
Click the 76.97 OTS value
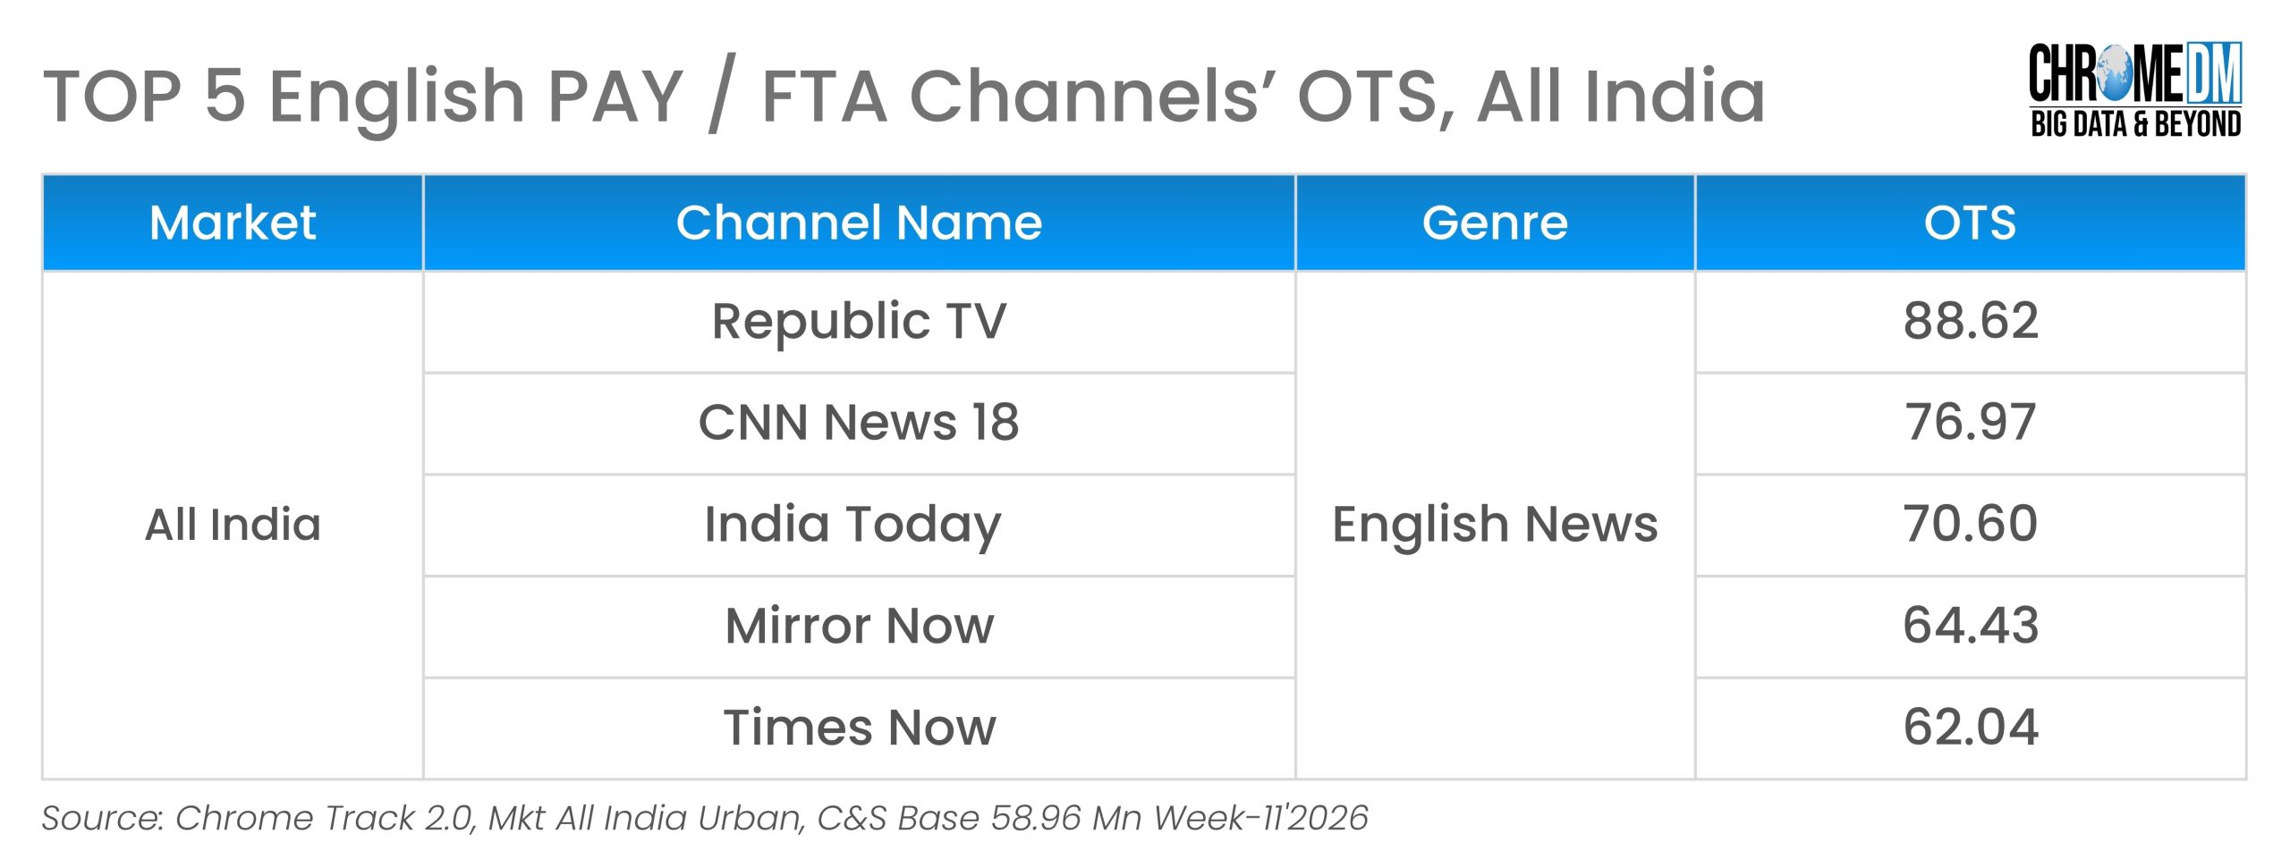click(x=1970, y=423)
